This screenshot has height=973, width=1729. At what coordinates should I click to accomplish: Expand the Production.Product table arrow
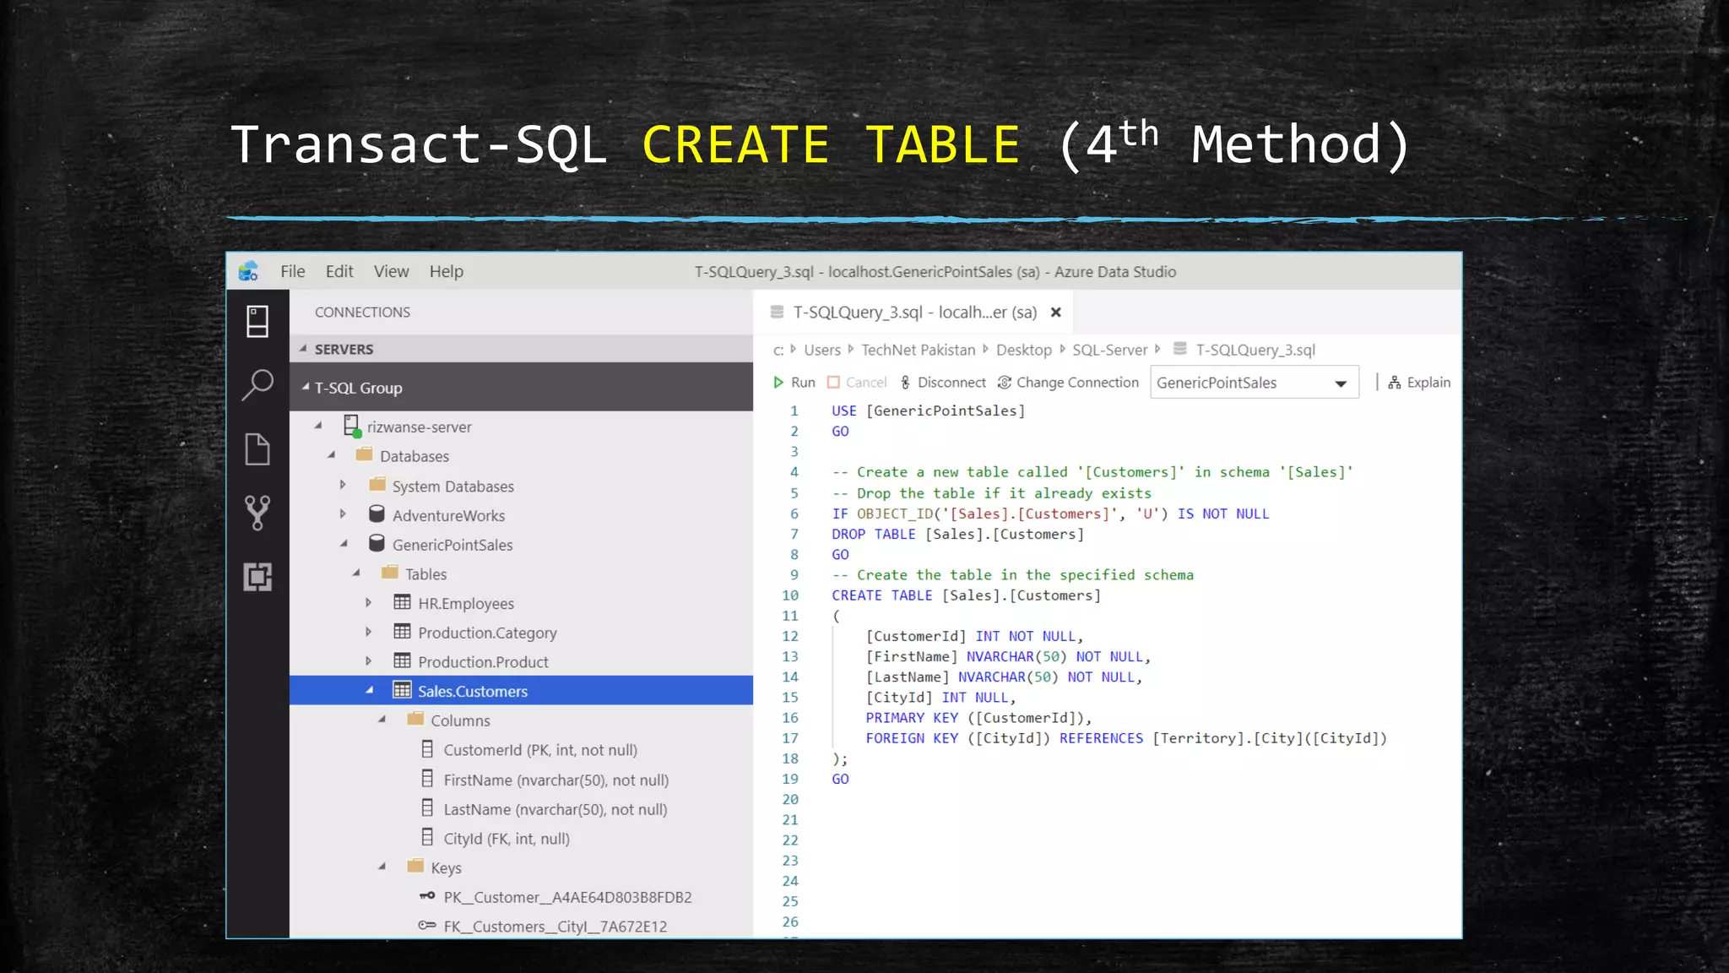coord(368,660)
